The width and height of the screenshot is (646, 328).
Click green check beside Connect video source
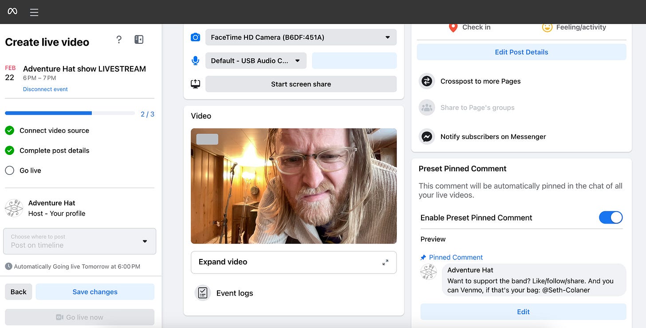10,131
